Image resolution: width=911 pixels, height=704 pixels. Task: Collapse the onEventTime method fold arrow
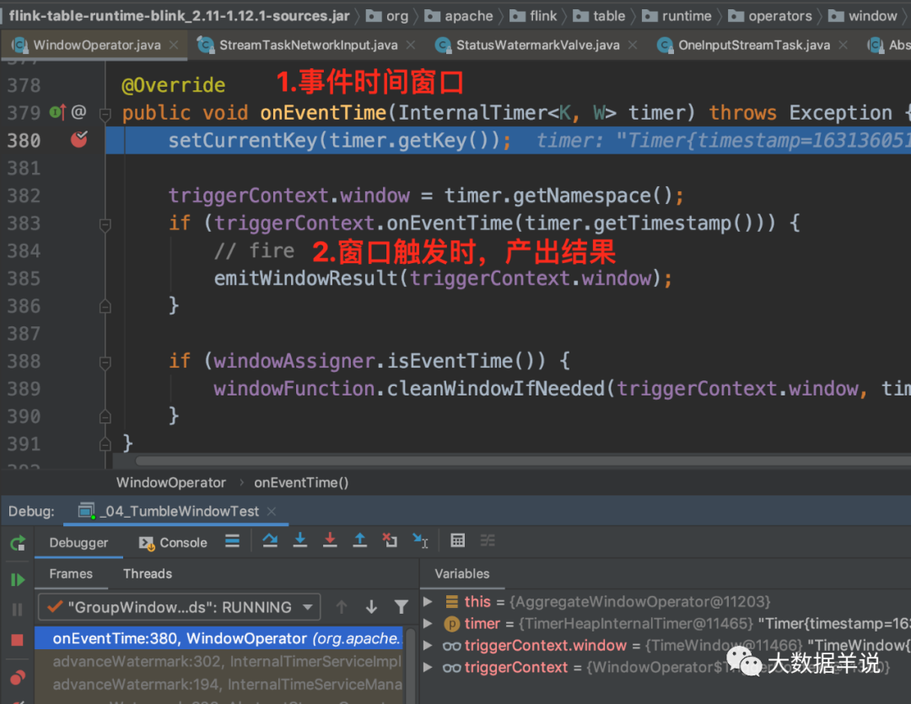pyautogui.click(x=105, y=112)
